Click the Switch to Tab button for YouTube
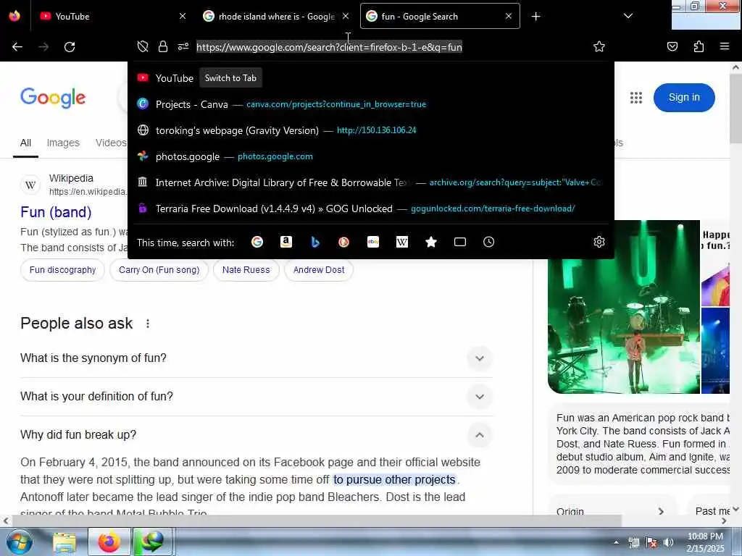 click(230, 78)
